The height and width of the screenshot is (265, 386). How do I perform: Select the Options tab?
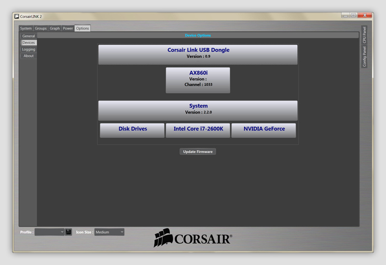(x=83, y=28)
